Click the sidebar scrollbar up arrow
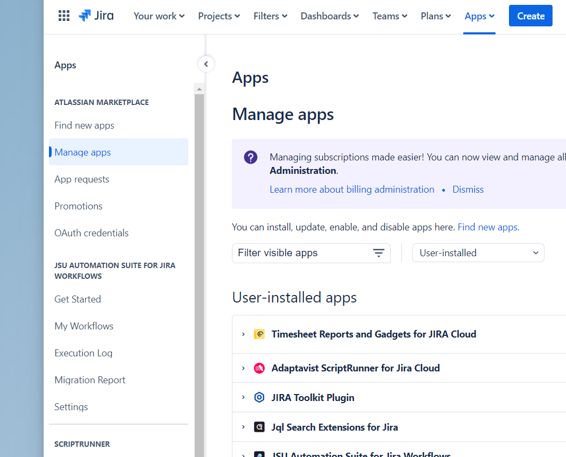 (199, 89)
